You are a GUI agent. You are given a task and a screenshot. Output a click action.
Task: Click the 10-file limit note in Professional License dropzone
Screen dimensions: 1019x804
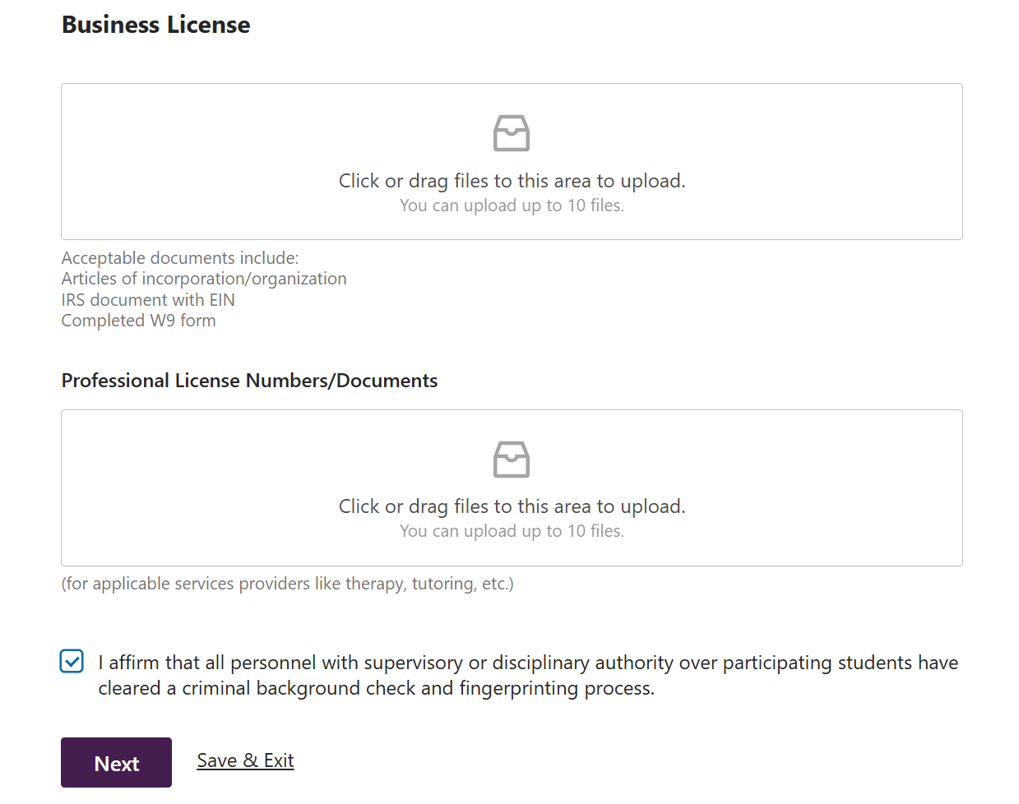point(512,531)
